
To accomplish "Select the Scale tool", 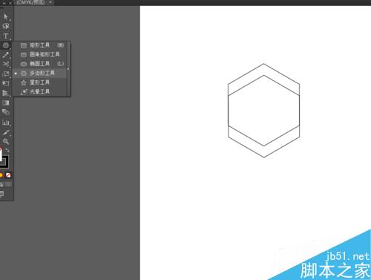I will (6, 74).
